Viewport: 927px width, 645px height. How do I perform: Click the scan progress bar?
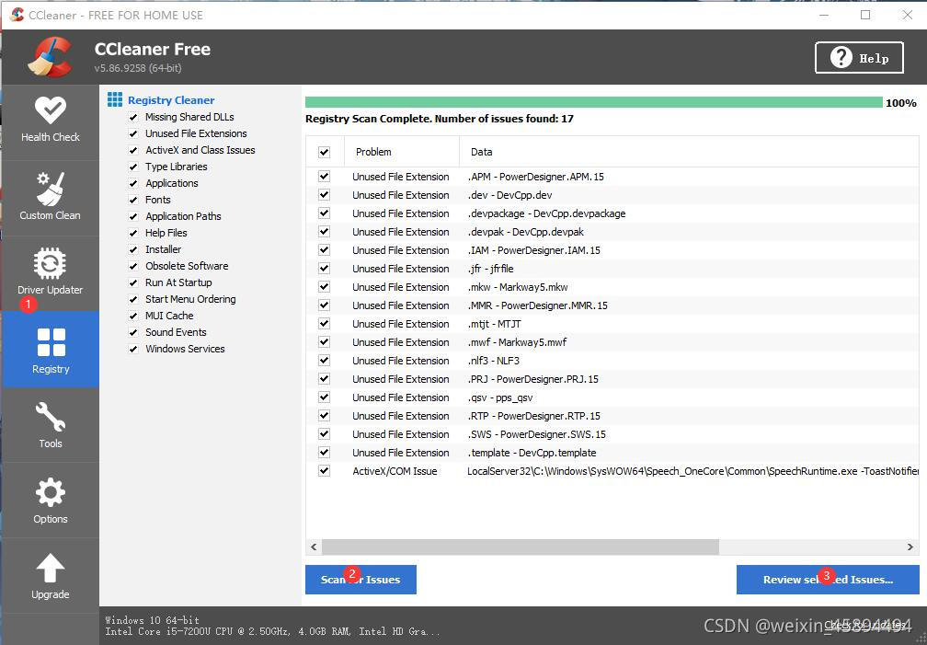tap(593, 102)
